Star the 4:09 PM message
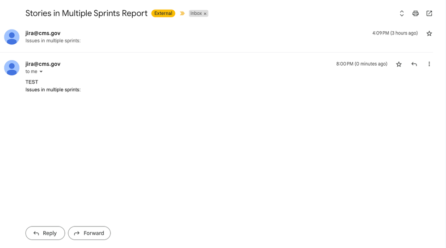Screen dimensions: 446x248 [429, 34]
